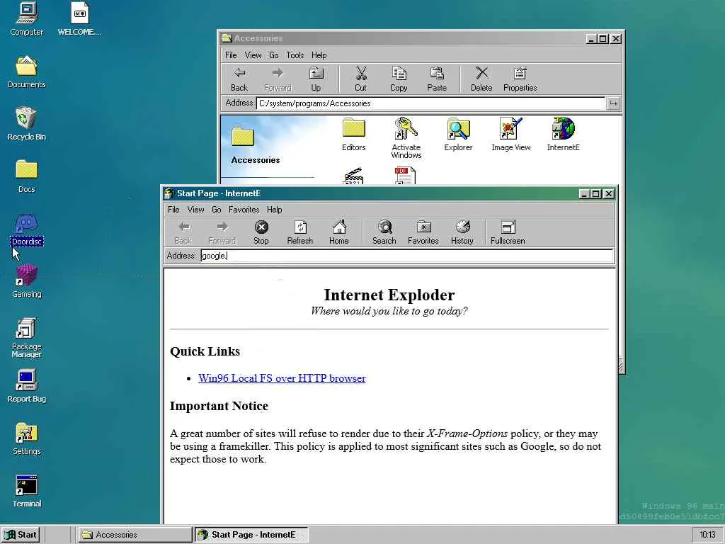The height and width of the screenshot is (544, 725).
Task: Open the Start menu
Action: pyautogui.click(x=21, y=535)
